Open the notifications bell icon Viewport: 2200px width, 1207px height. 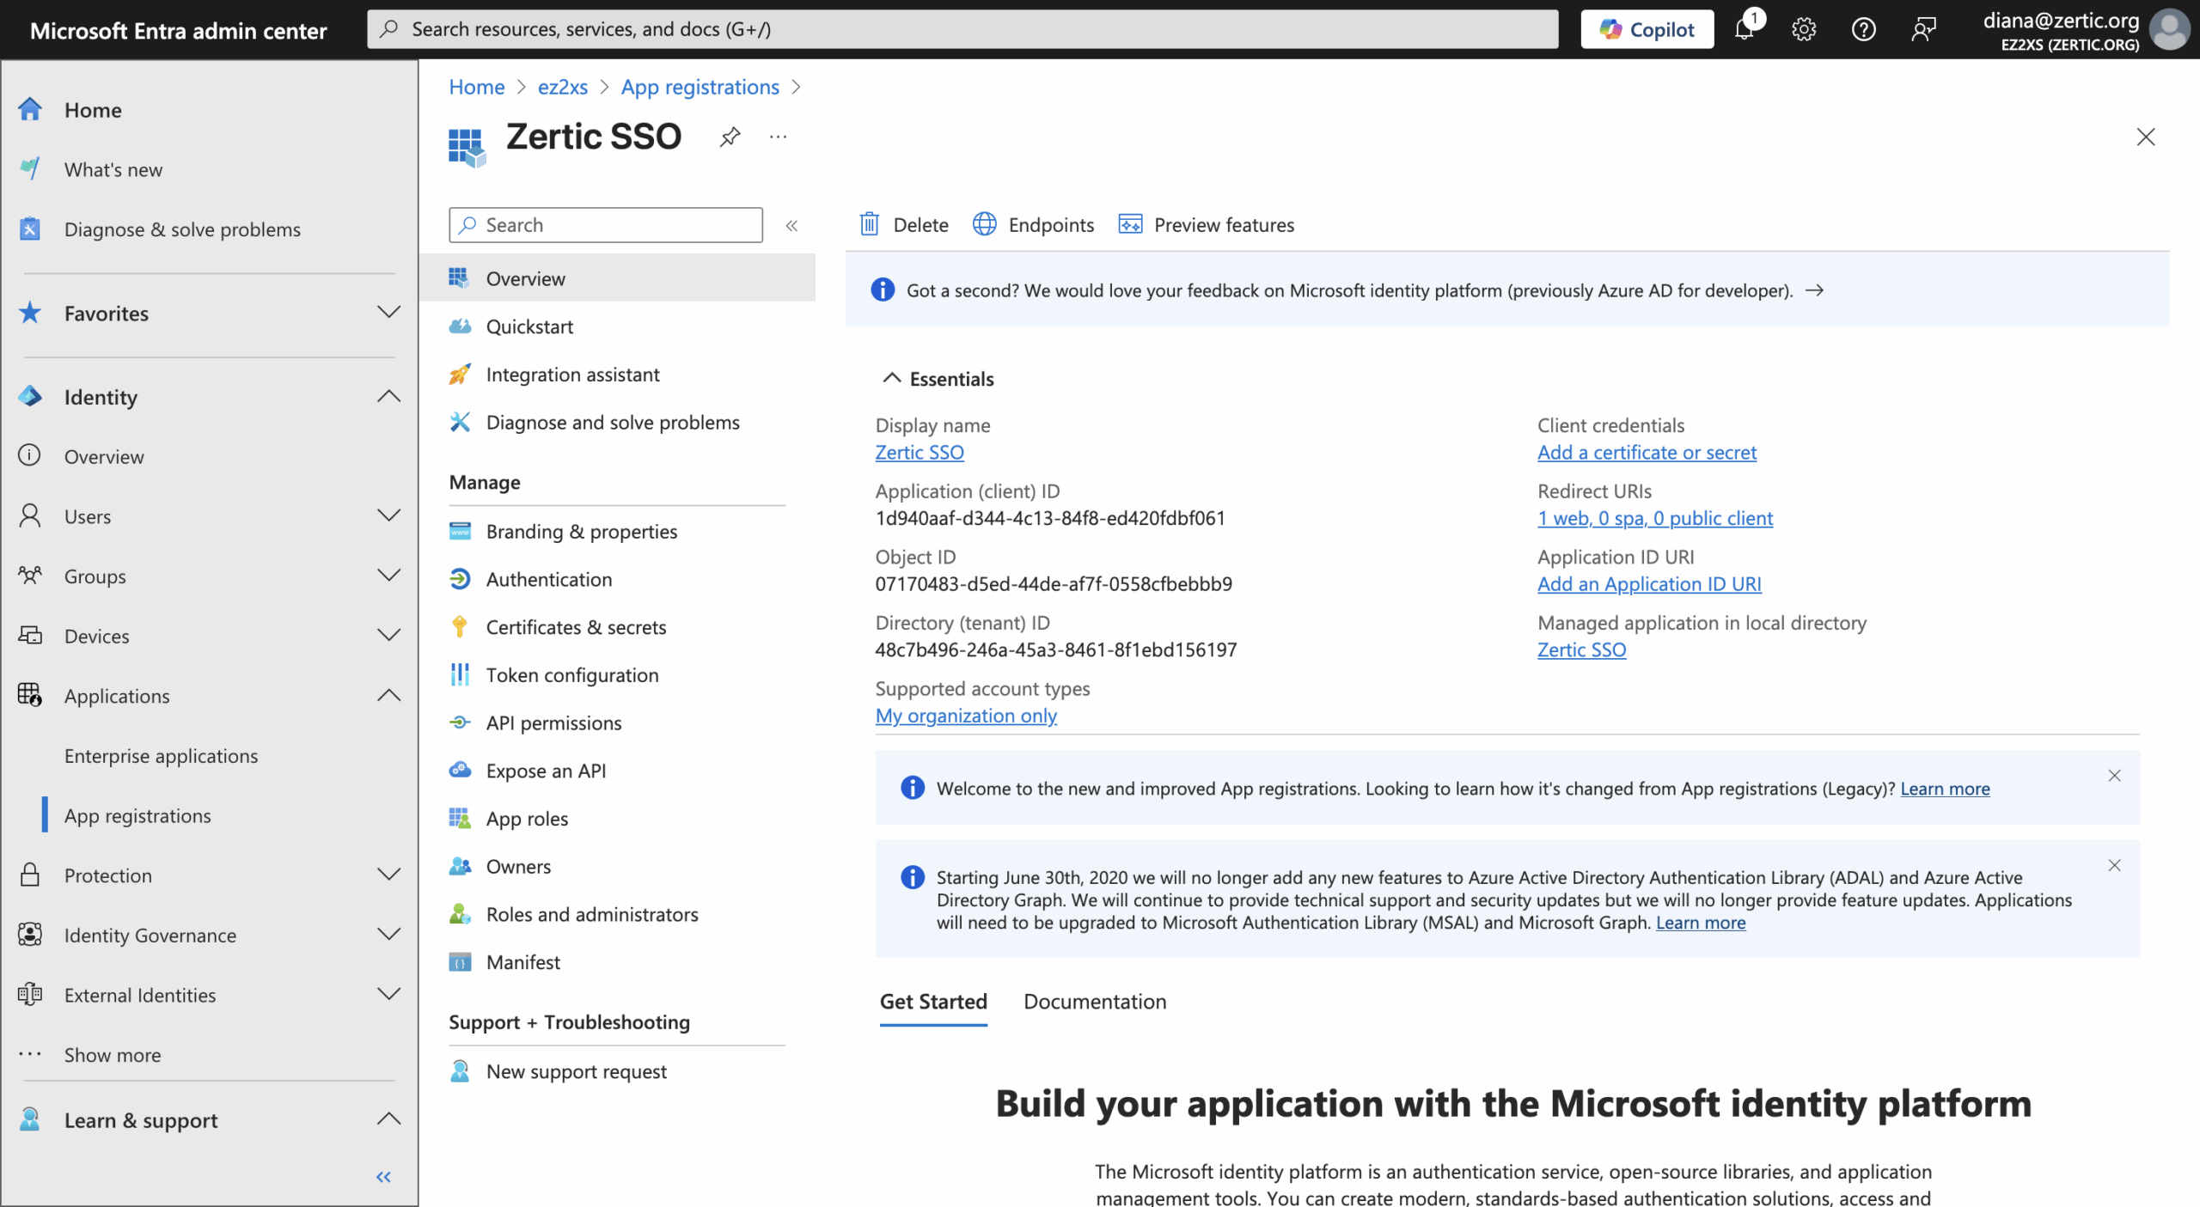(1744, 29)
